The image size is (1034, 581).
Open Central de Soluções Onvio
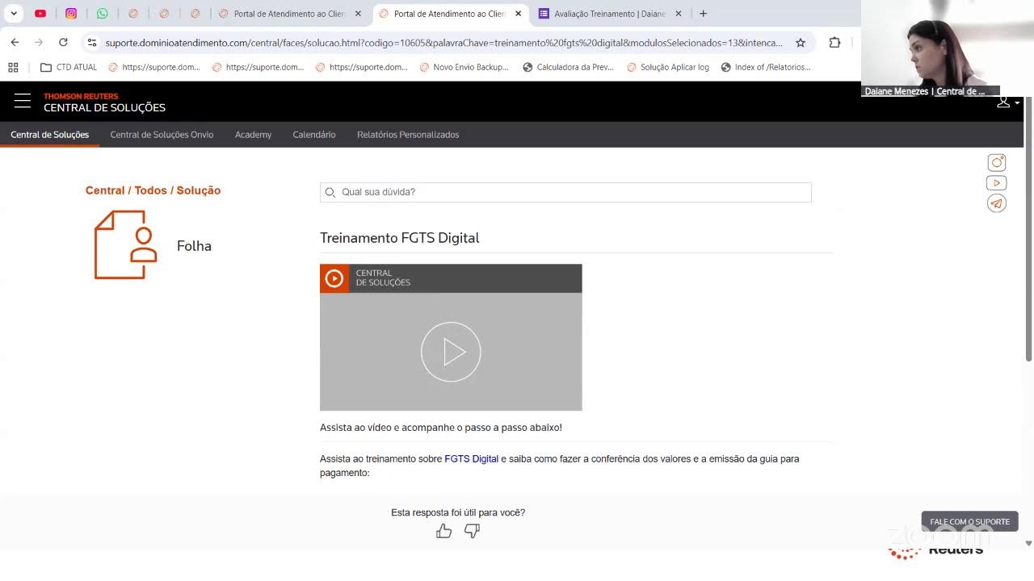point(162,135)
